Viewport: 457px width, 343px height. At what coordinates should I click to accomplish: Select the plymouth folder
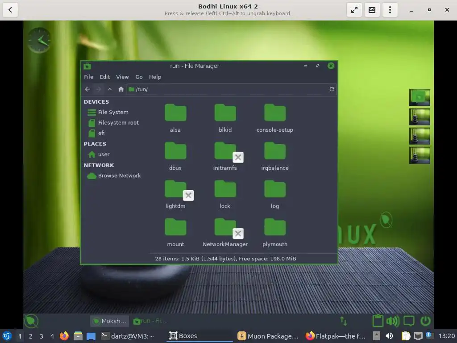pyautogui.click(x=275, y=233)
